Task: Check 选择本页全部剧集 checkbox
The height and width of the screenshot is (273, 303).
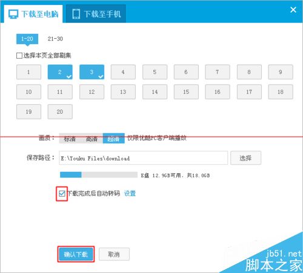Action: (19, 56)
